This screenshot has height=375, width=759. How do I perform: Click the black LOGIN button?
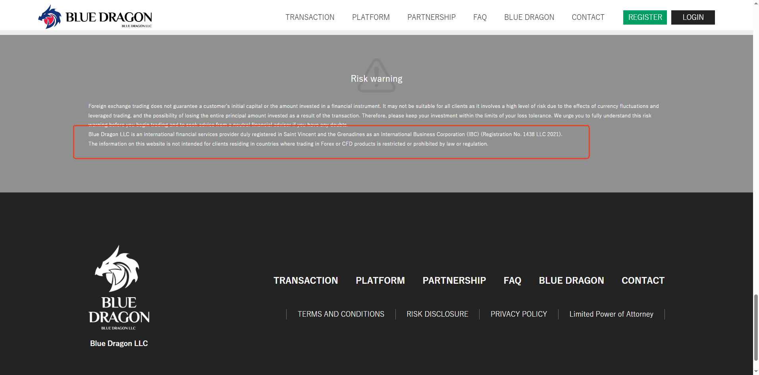693,17
